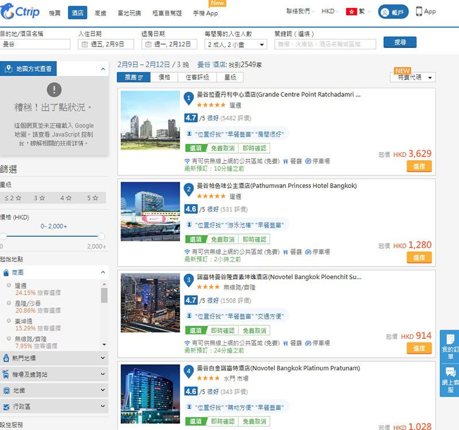This screenshot has height=430, width=459.
Task: Toggle the 3 star rating filter
Action: [x=39, y=198]
